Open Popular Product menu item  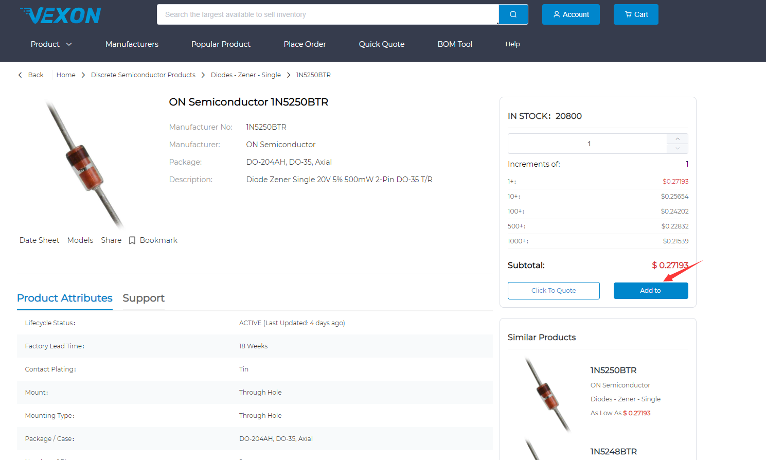(221, 44)
